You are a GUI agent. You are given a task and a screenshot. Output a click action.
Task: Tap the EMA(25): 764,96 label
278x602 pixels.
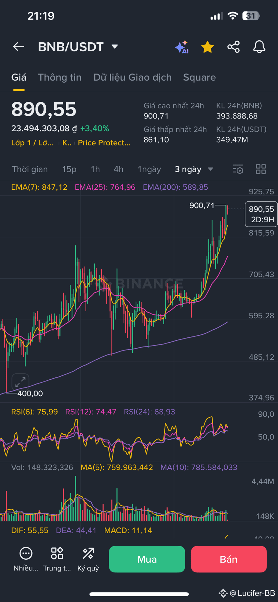[105, 187]
